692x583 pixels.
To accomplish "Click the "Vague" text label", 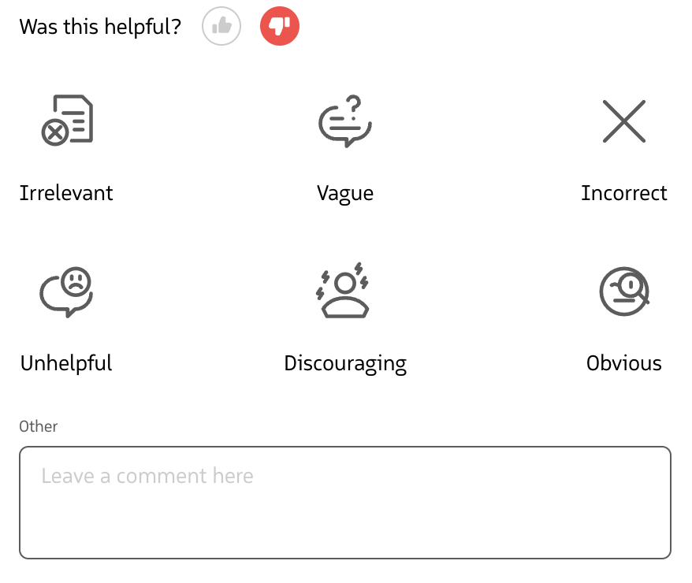I will click(x=345, y=193).
